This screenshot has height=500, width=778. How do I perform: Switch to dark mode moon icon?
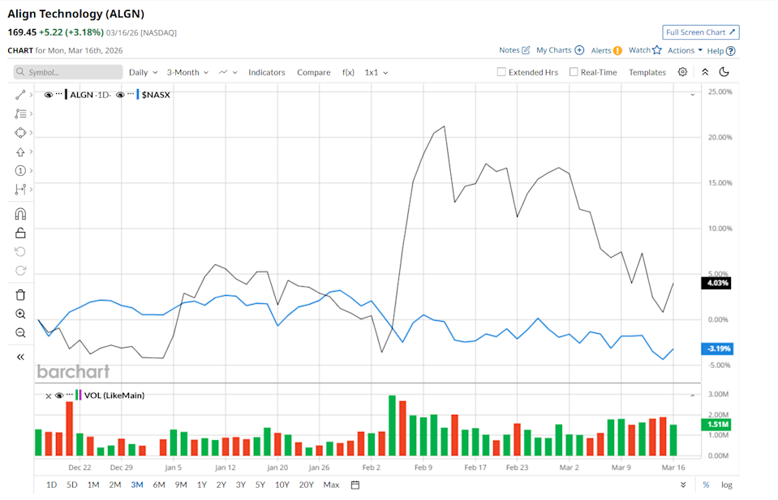(x=724, y=72)
